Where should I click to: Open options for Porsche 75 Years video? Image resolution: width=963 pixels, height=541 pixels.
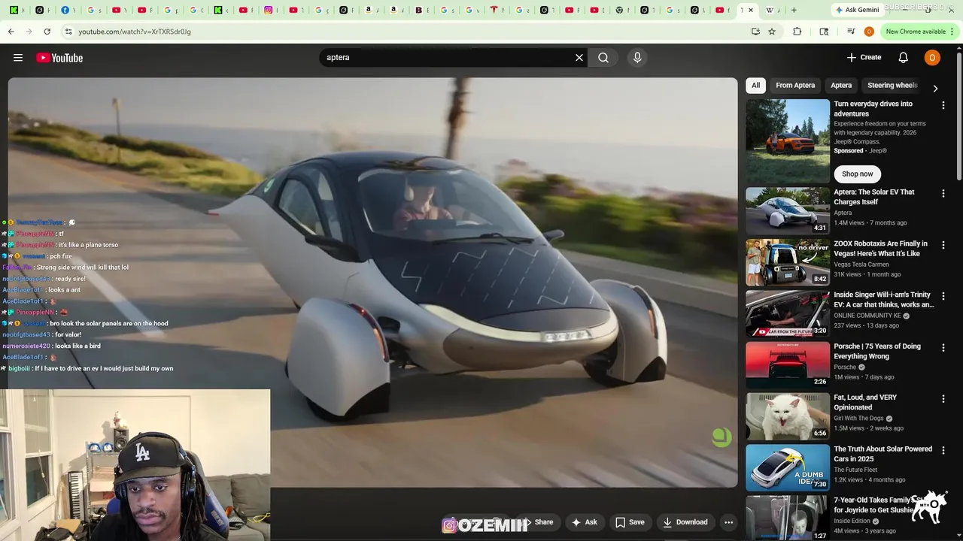point(943,348)
